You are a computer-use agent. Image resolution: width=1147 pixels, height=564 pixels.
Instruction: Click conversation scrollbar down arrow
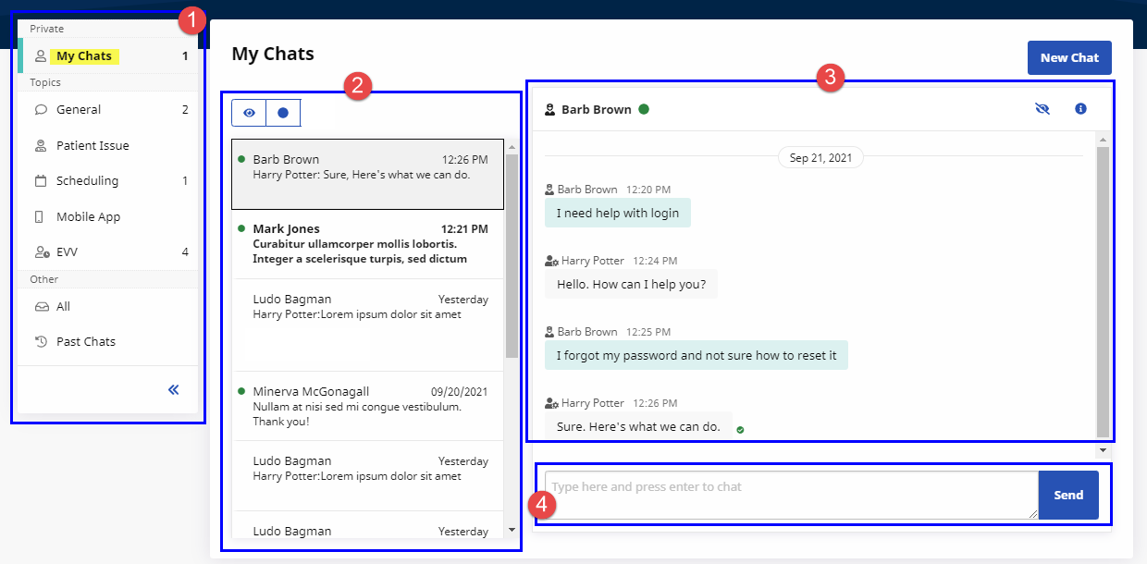point(1102,449)
